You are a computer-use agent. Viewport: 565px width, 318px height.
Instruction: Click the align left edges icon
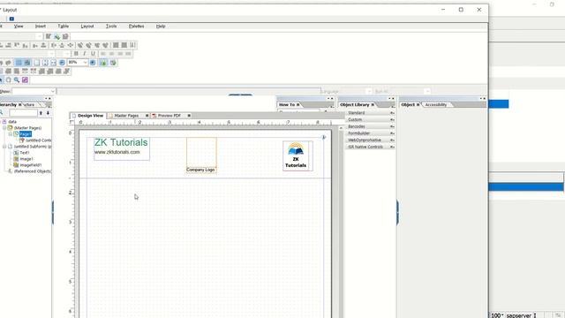click(x=2, y=45)
